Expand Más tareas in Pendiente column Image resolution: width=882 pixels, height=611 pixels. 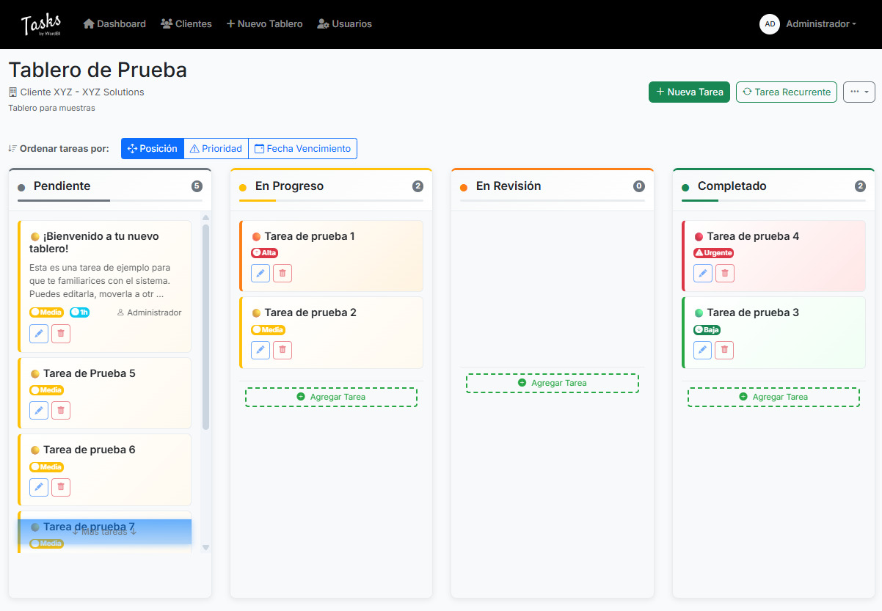coord(104,532)
